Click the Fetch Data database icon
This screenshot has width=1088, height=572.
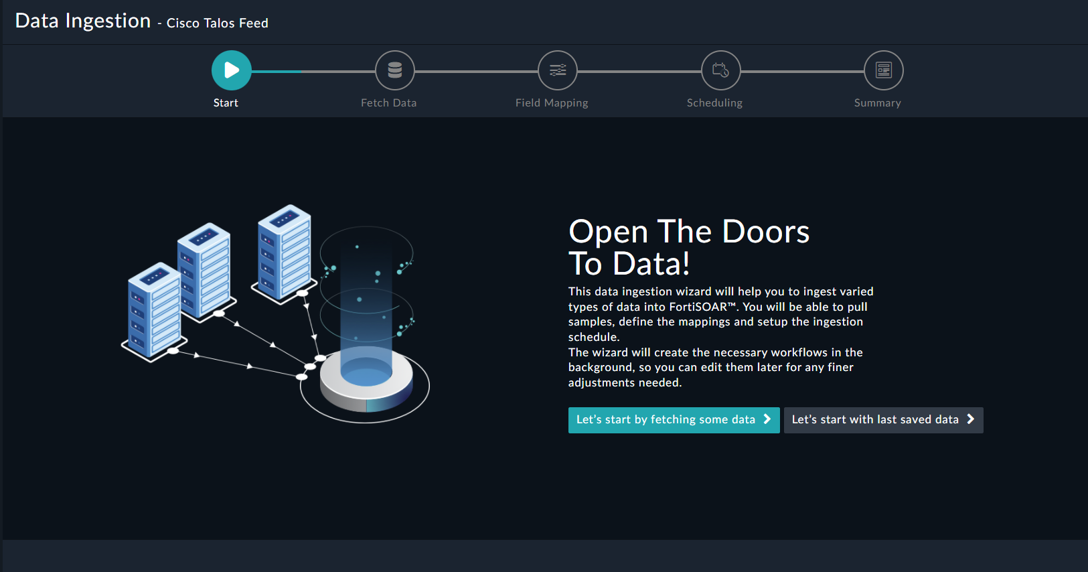pyautogui.click(x=395, y=70)
